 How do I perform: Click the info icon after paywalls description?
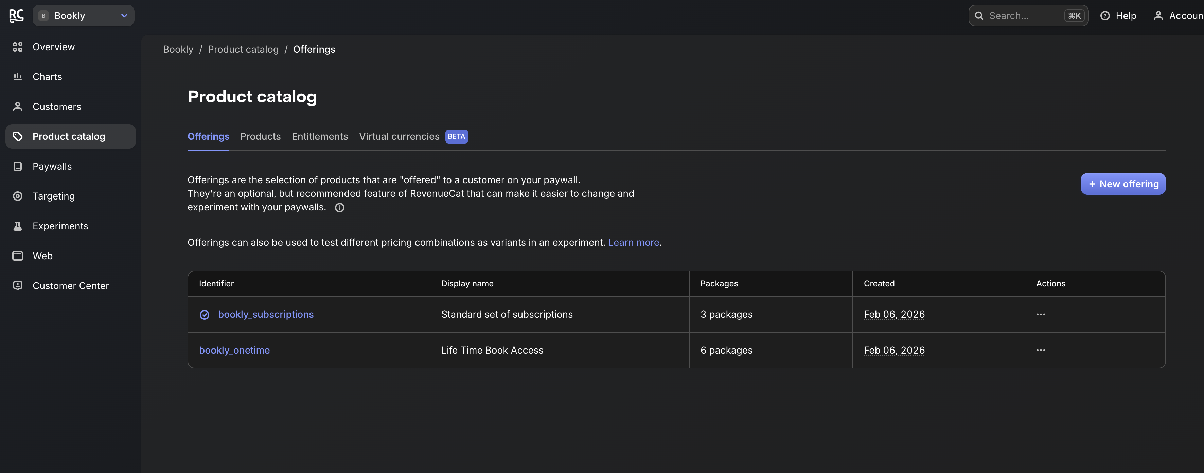340,208
